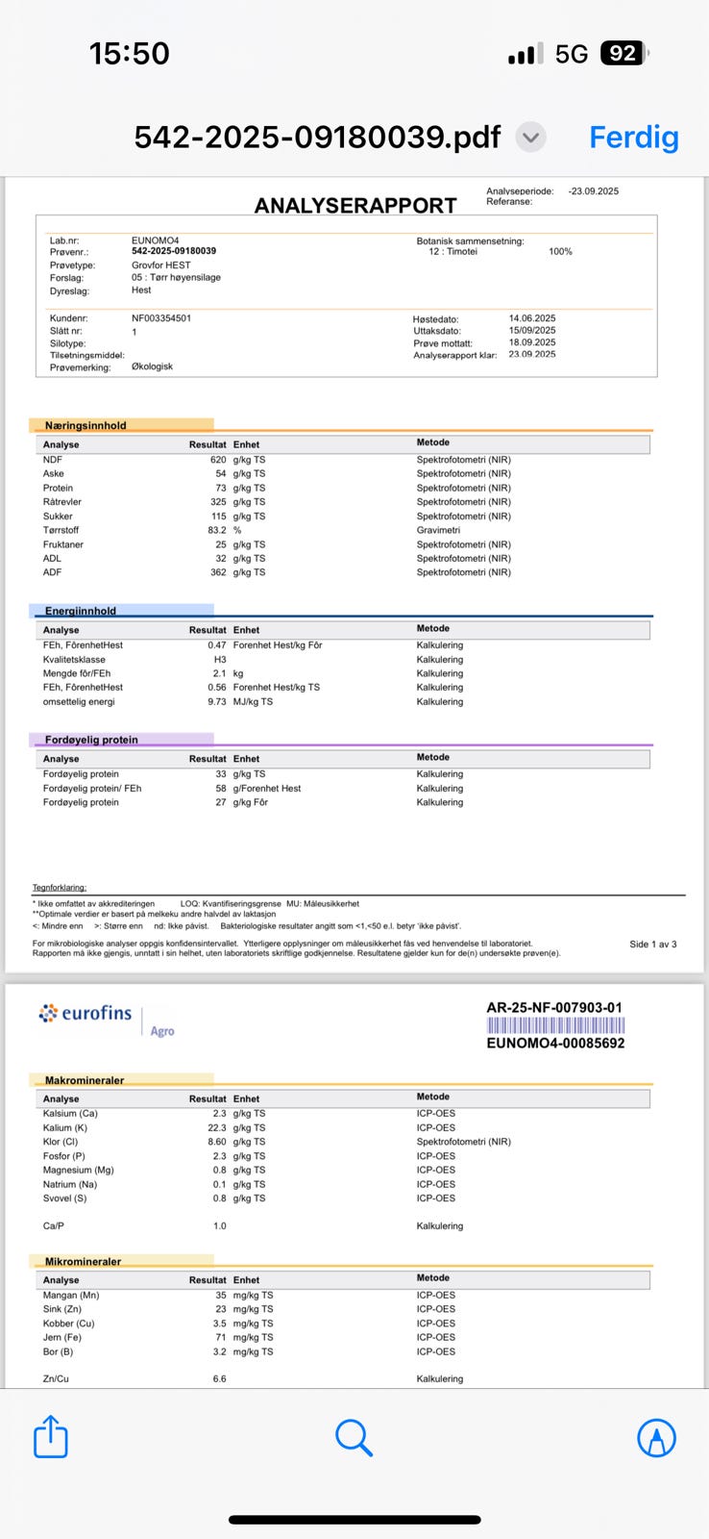Open the markup pen icon
This screenshot has width=709, height=1539.
657,1438
